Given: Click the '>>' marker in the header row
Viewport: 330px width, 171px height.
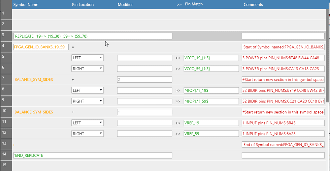Looking at the screenshot, I should tap(179, 5).
